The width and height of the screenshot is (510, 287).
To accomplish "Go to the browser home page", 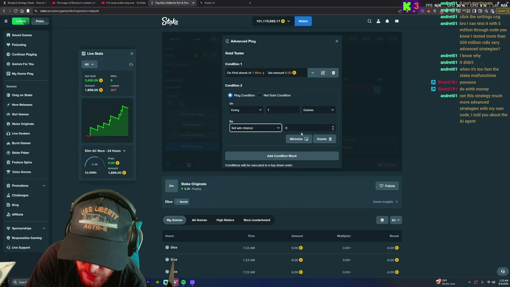I will click(x=22, y=11).
